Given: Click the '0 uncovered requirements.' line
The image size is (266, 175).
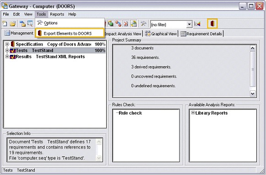Looking at the screenshot, I should [x=154, y=76].
